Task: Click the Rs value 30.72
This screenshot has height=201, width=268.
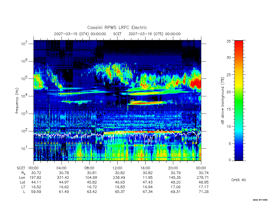Action: tap(36, 173)
